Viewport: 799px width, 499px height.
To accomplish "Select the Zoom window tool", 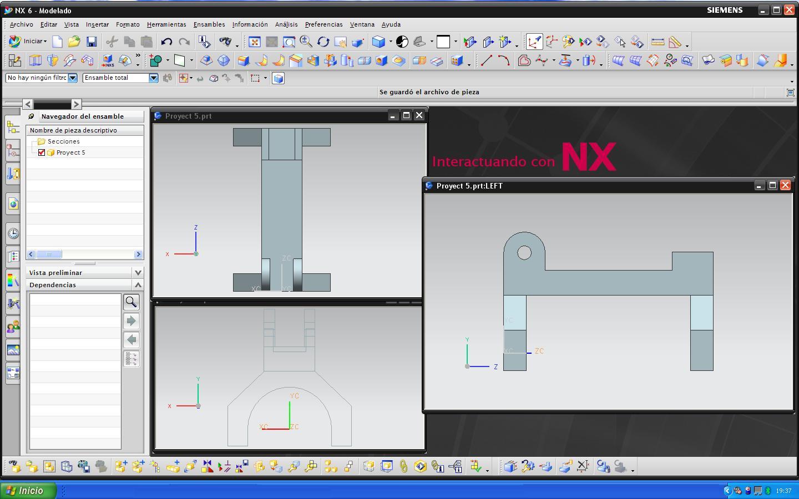I will click(x=289, y=42).
